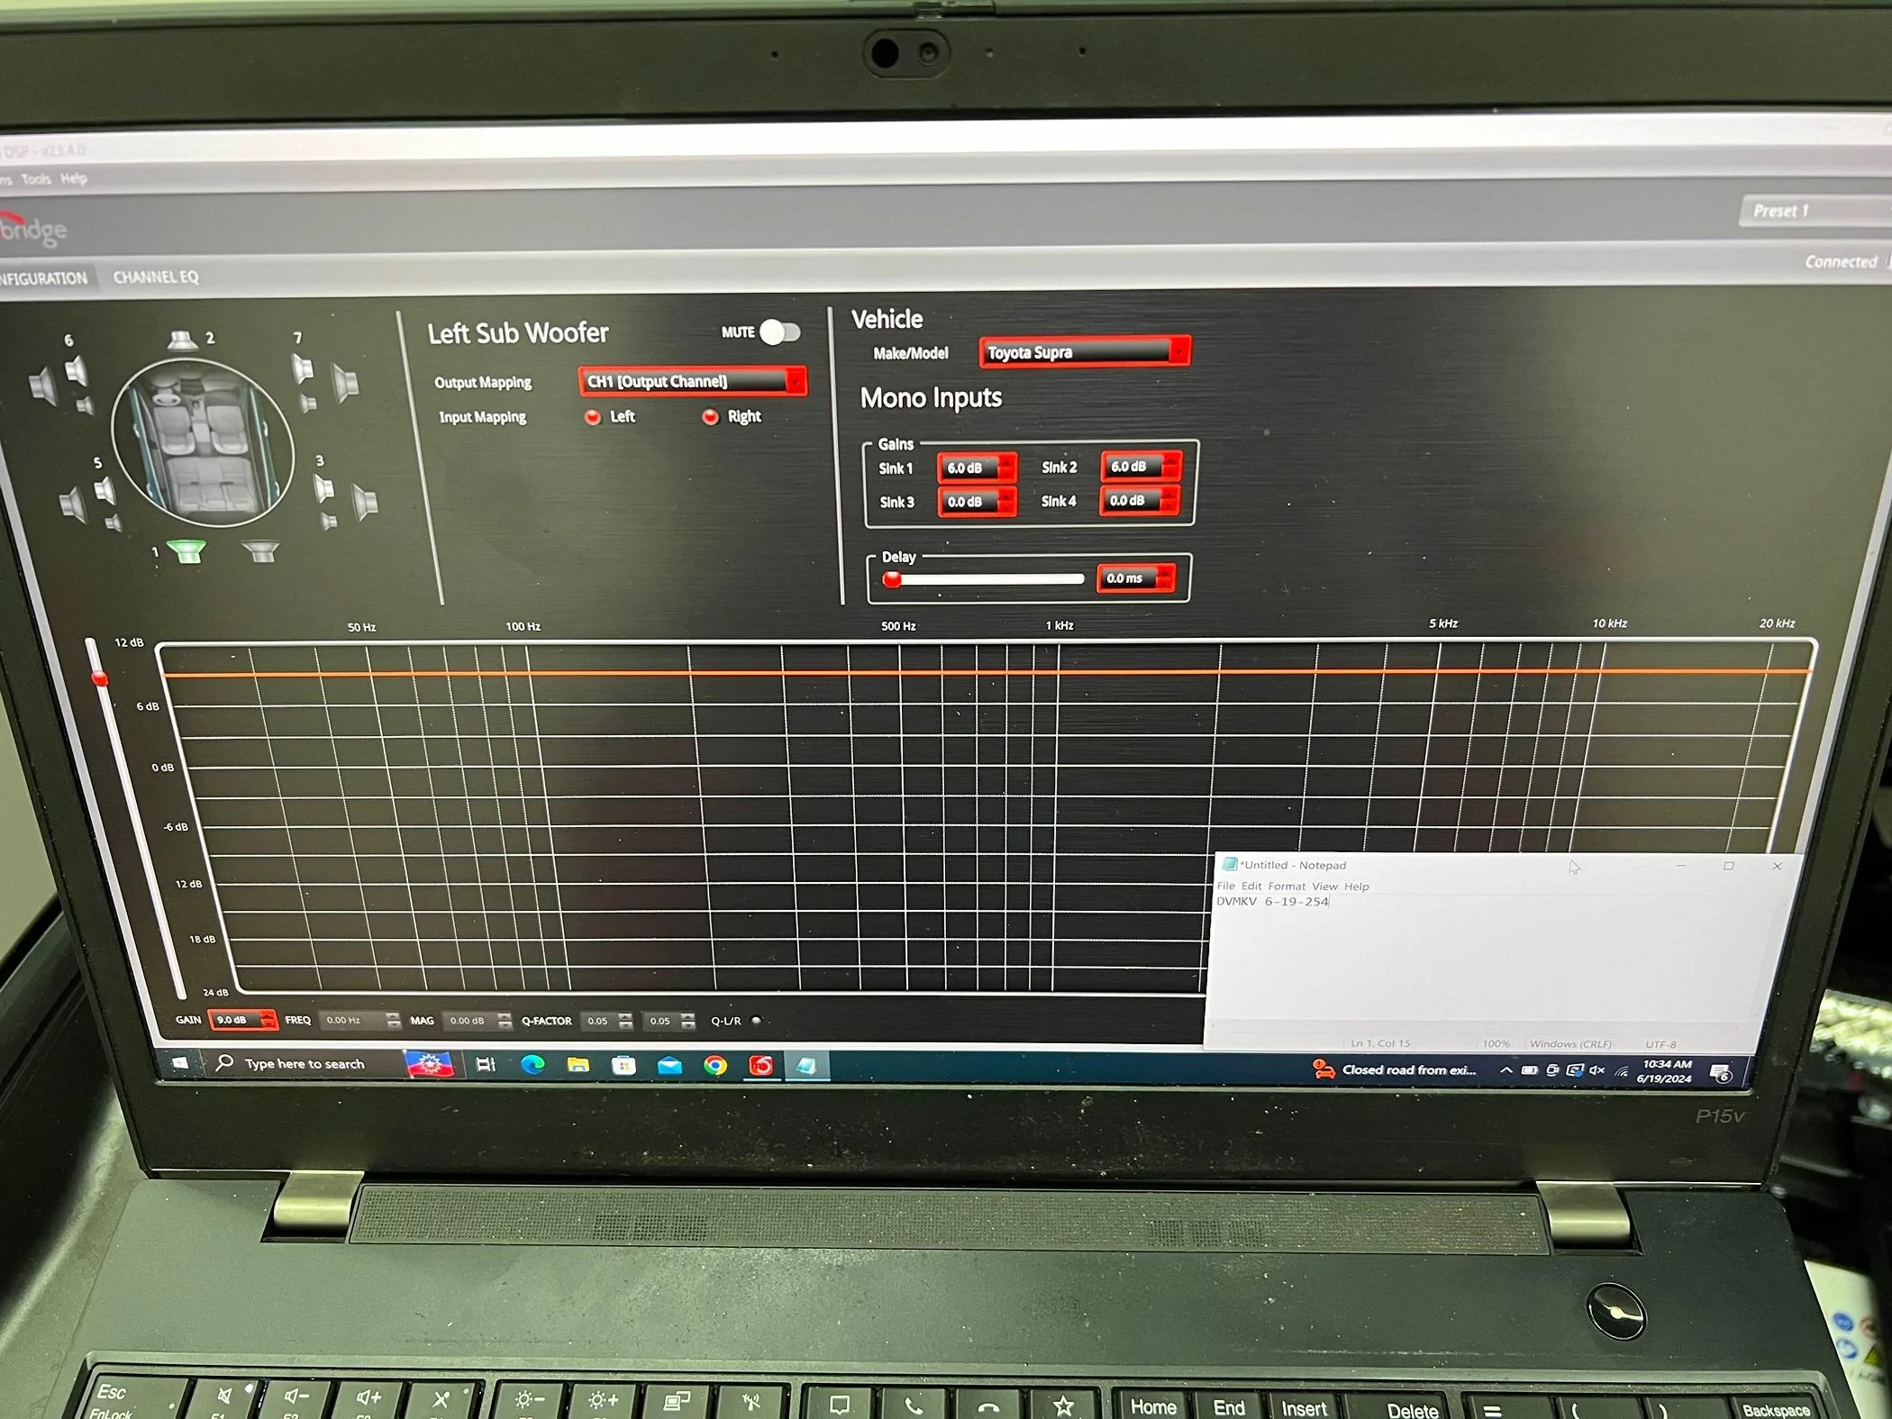The width and height of the screenshot is (1892, 1419).
Task: Open File Explorer from the taskbar
Action: coord(578,1065)
